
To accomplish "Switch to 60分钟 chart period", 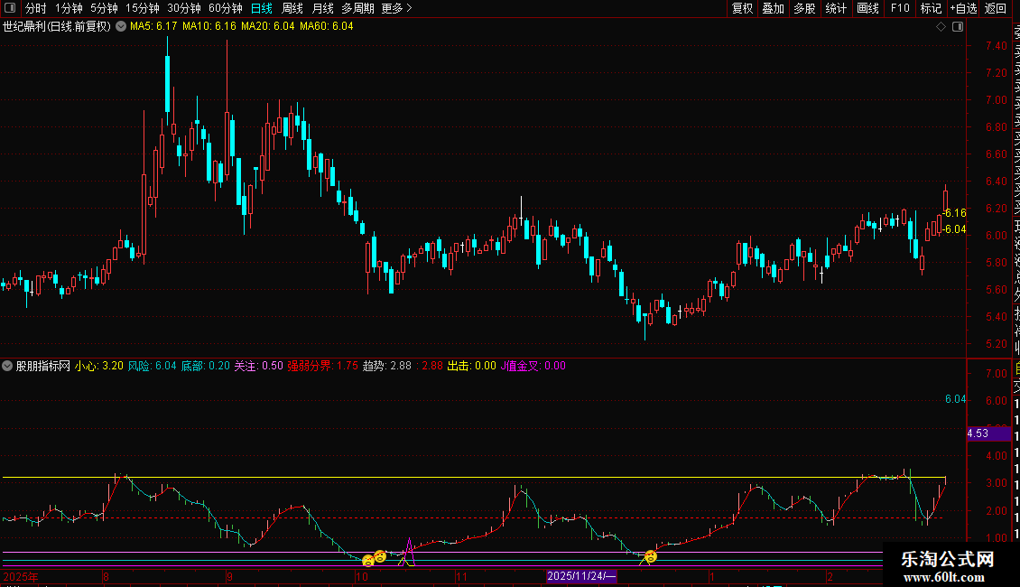I will tap(225, 9).
